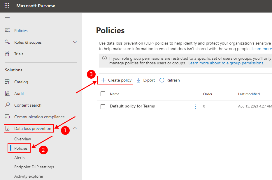This screenshot has height=180, width=272.
Task: Open Learn more about role group permissions
Action: [226, 63]
